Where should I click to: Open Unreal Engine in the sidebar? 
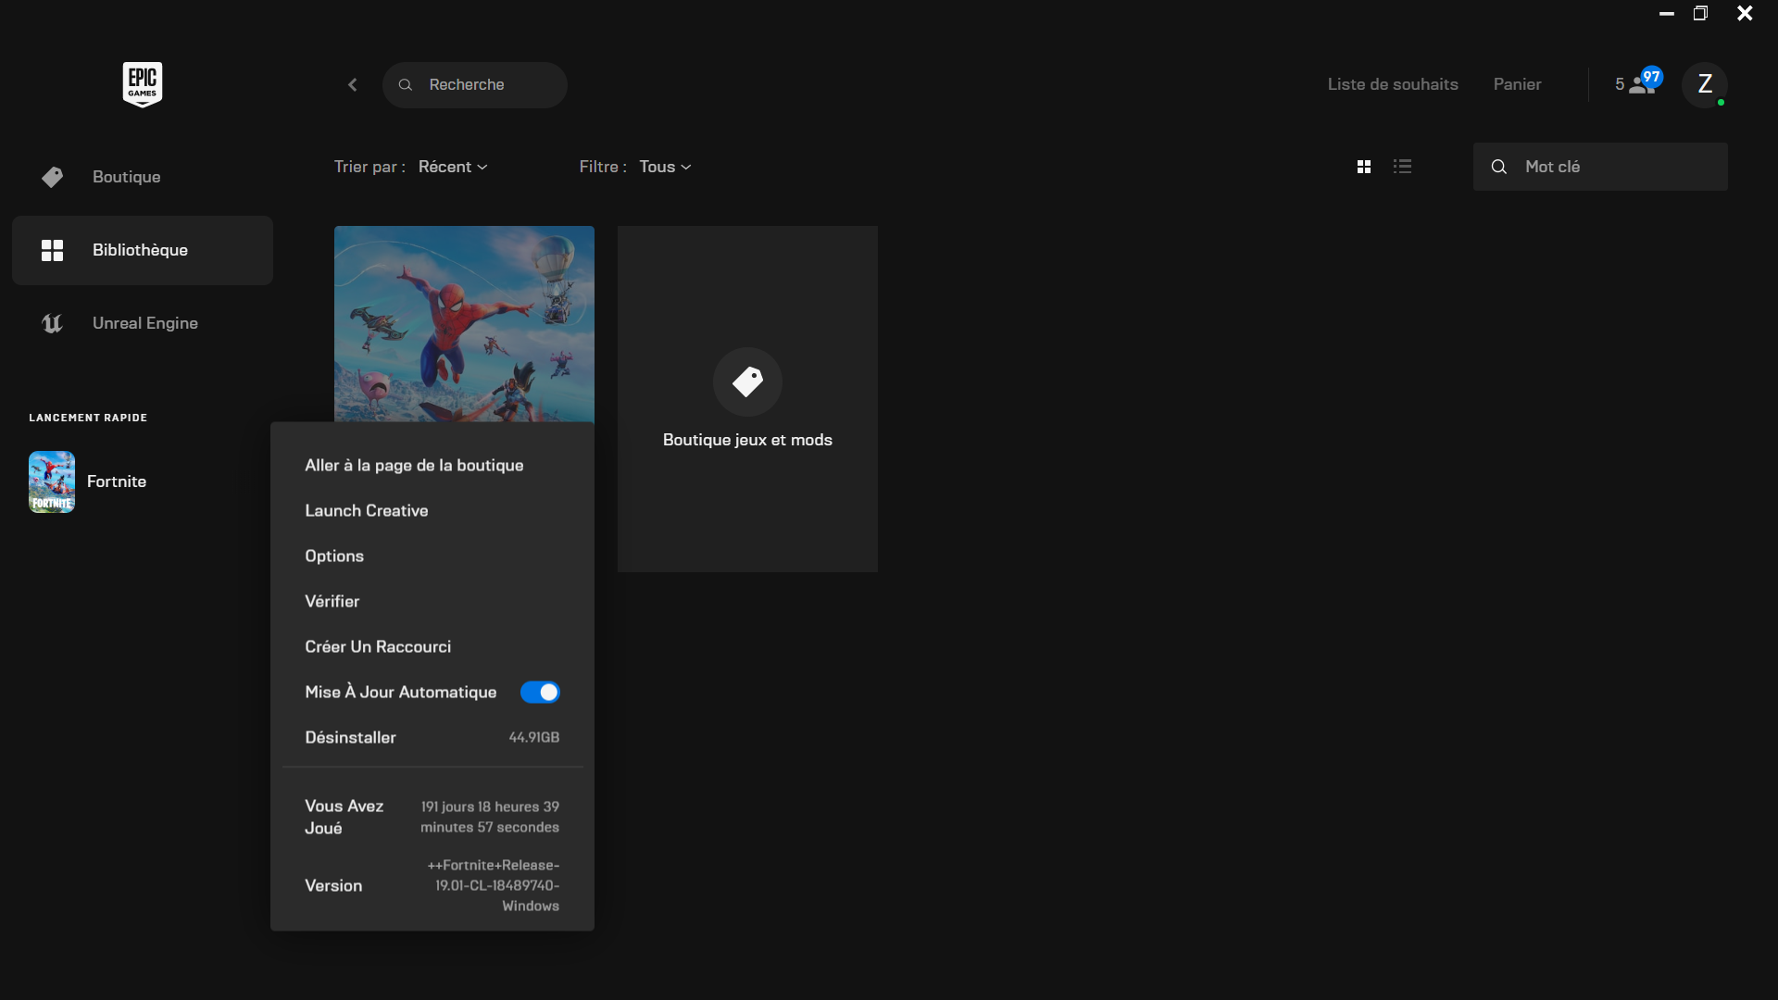(x=143, y=323)
